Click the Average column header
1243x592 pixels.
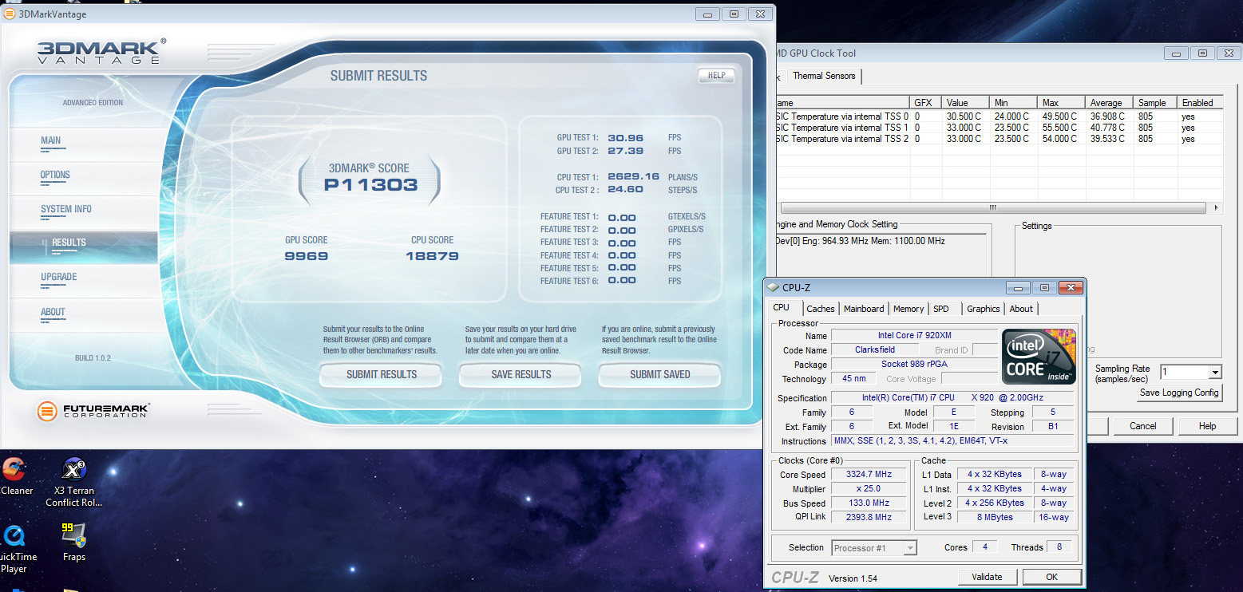pos(1110,103)
